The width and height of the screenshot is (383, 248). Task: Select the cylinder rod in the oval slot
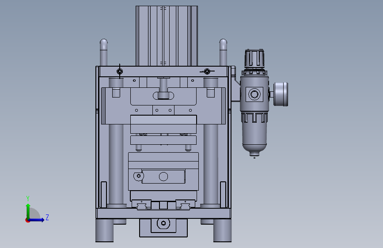point(163,88)
